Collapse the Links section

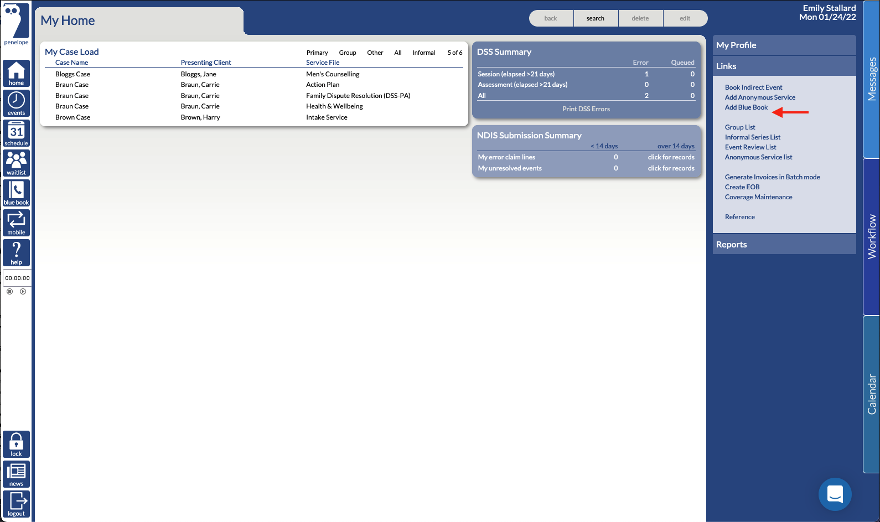784,66
